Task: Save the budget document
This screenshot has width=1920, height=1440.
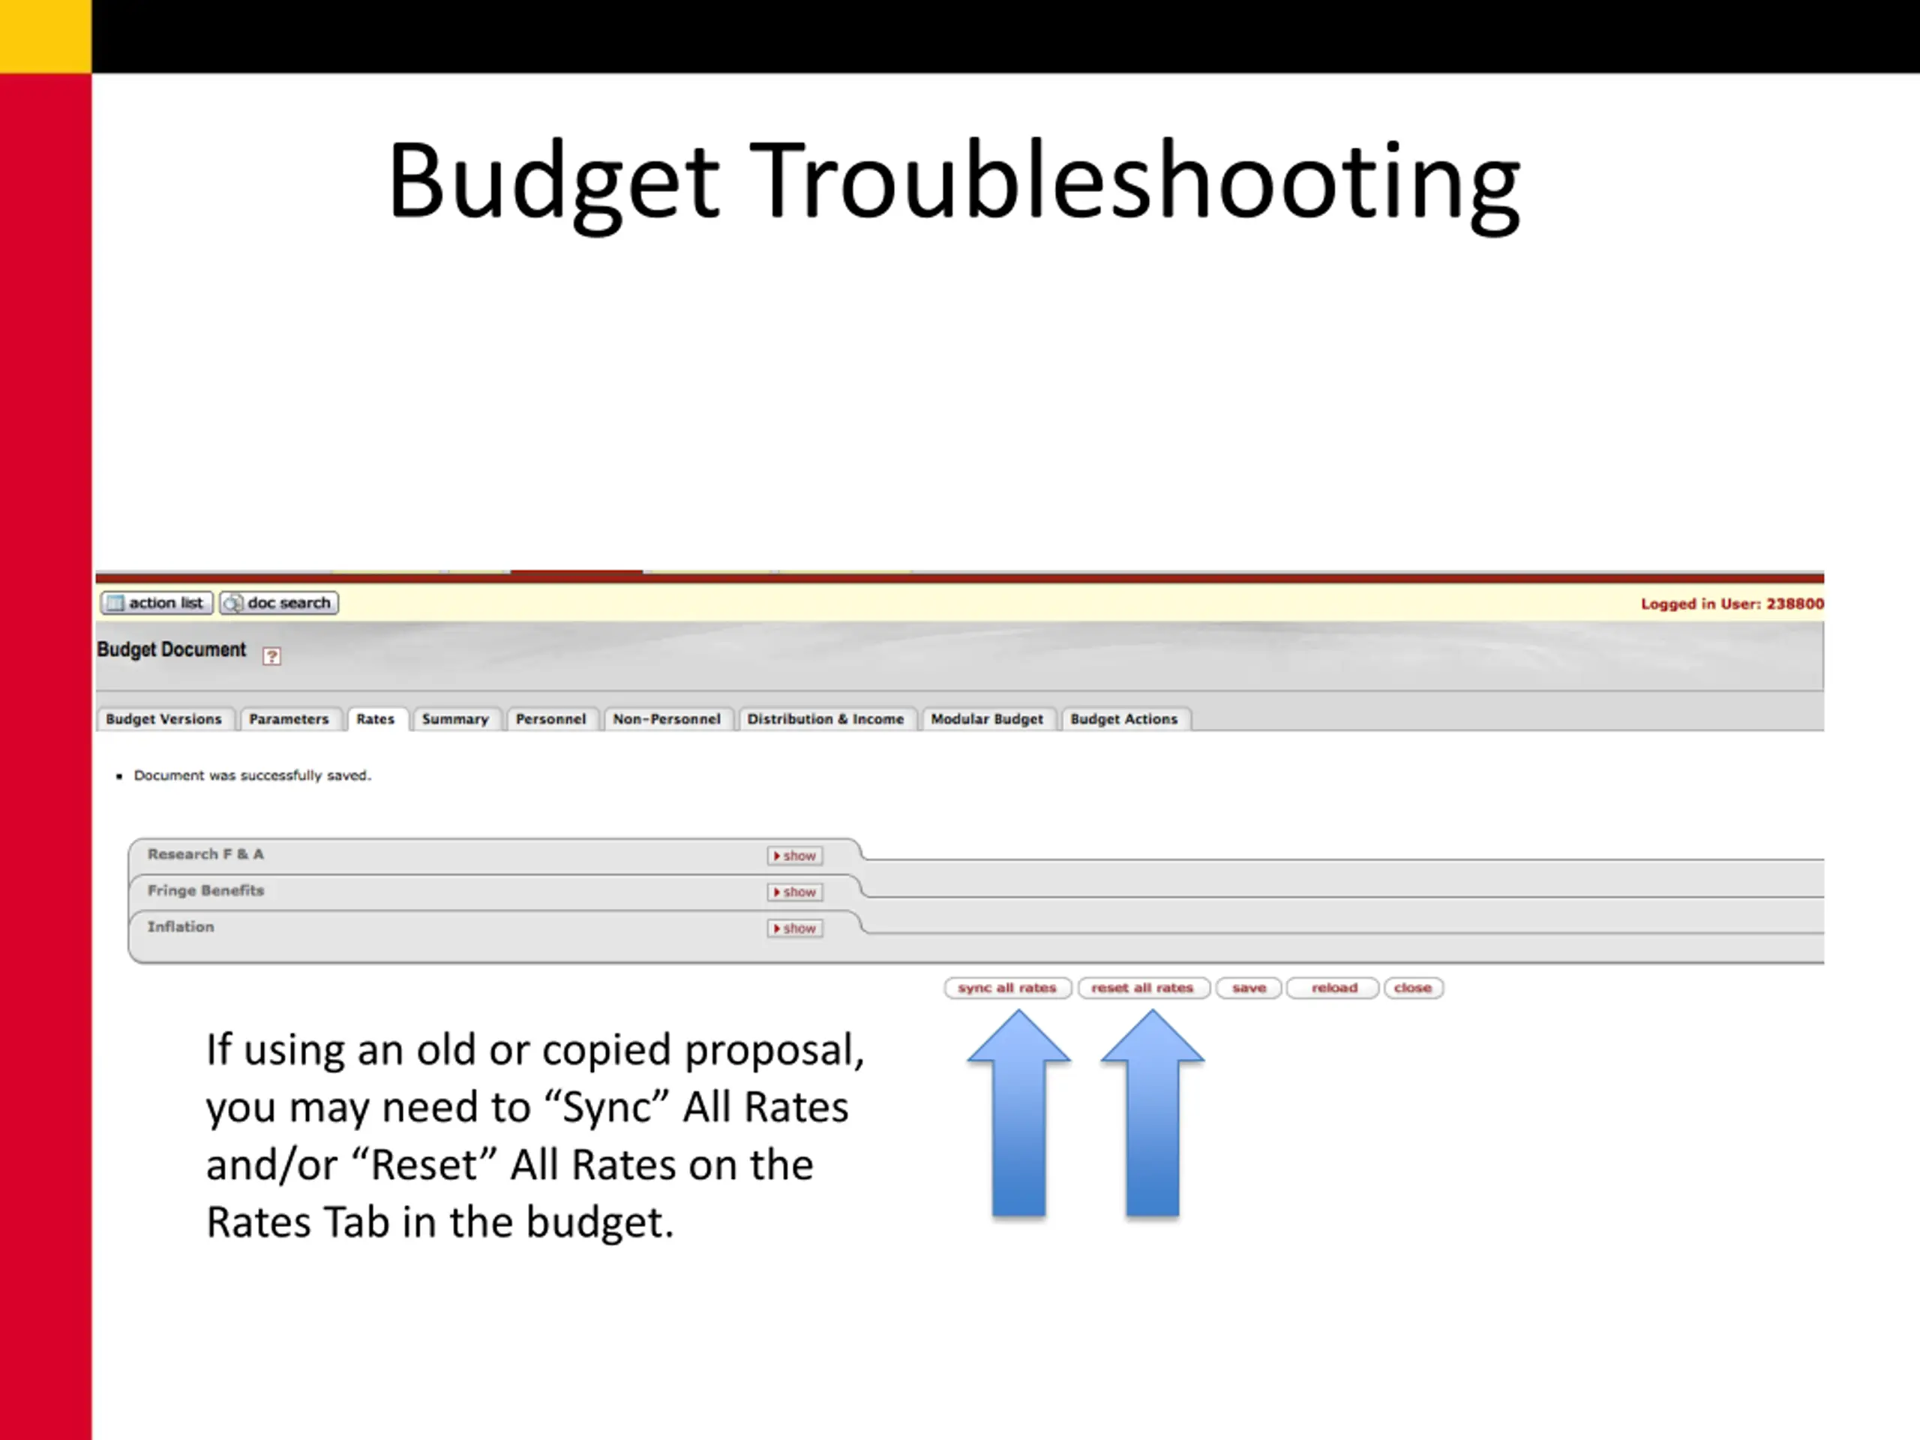Action: pyautogui.click(x=1249, y=988)
